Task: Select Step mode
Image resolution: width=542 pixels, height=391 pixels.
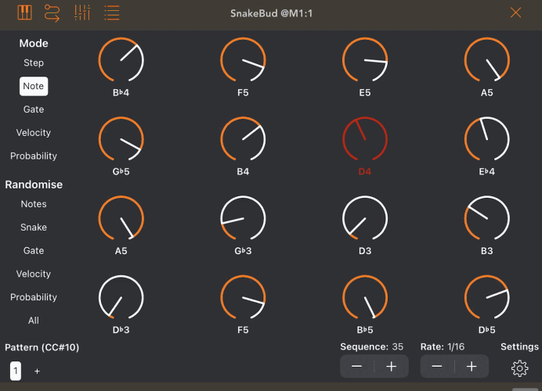Action: point(34,63)
